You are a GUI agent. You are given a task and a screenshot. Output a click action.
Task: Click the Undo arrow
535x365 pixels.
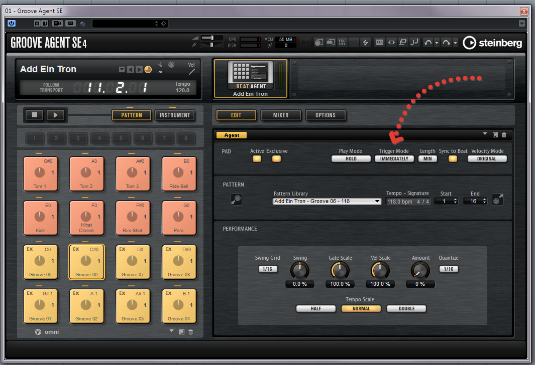[x=427, y=43]
